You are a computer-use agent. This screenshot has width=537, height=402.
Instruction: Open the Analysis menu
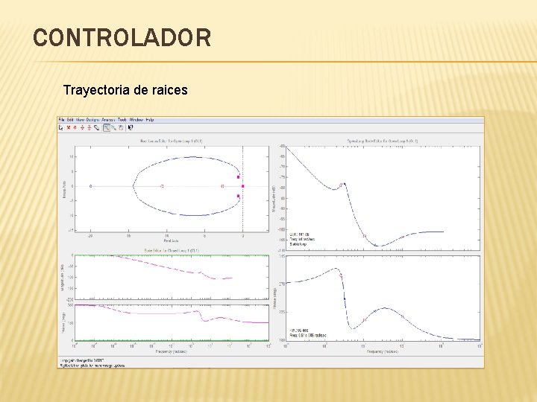click(x=109, y=120)
